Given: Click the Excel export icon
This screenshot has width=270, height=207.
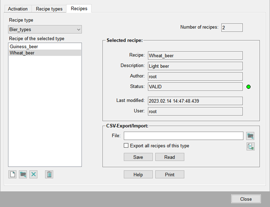Looking at the screenshot, I should coord(250,146).
